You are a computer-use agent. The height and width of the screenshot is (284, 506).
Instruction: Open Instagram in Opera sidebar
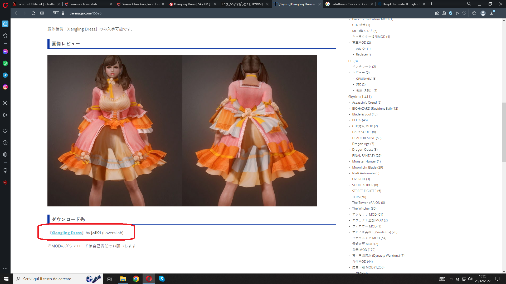(5, 87)
